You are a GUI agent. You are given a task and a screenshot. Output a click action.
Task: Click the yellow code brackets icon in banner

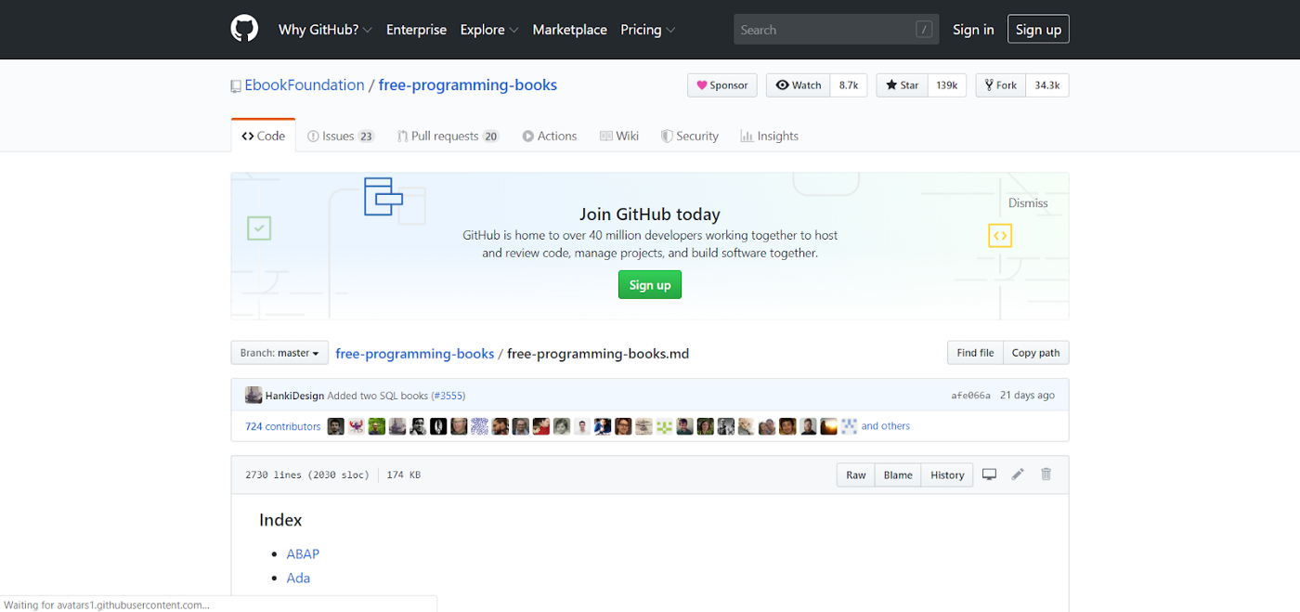click(x=1000, y=236)
